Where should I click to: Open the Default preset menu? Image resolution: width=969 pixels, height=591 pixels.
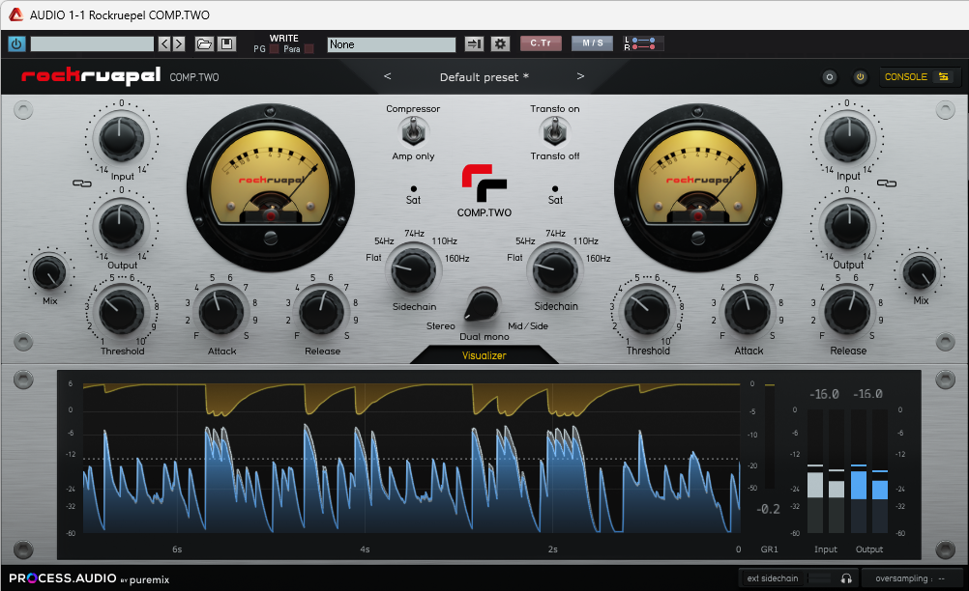point(484,77)
